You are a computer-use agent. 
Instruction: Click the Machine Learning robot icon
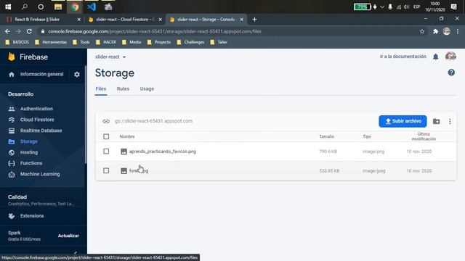pos(12,174)
